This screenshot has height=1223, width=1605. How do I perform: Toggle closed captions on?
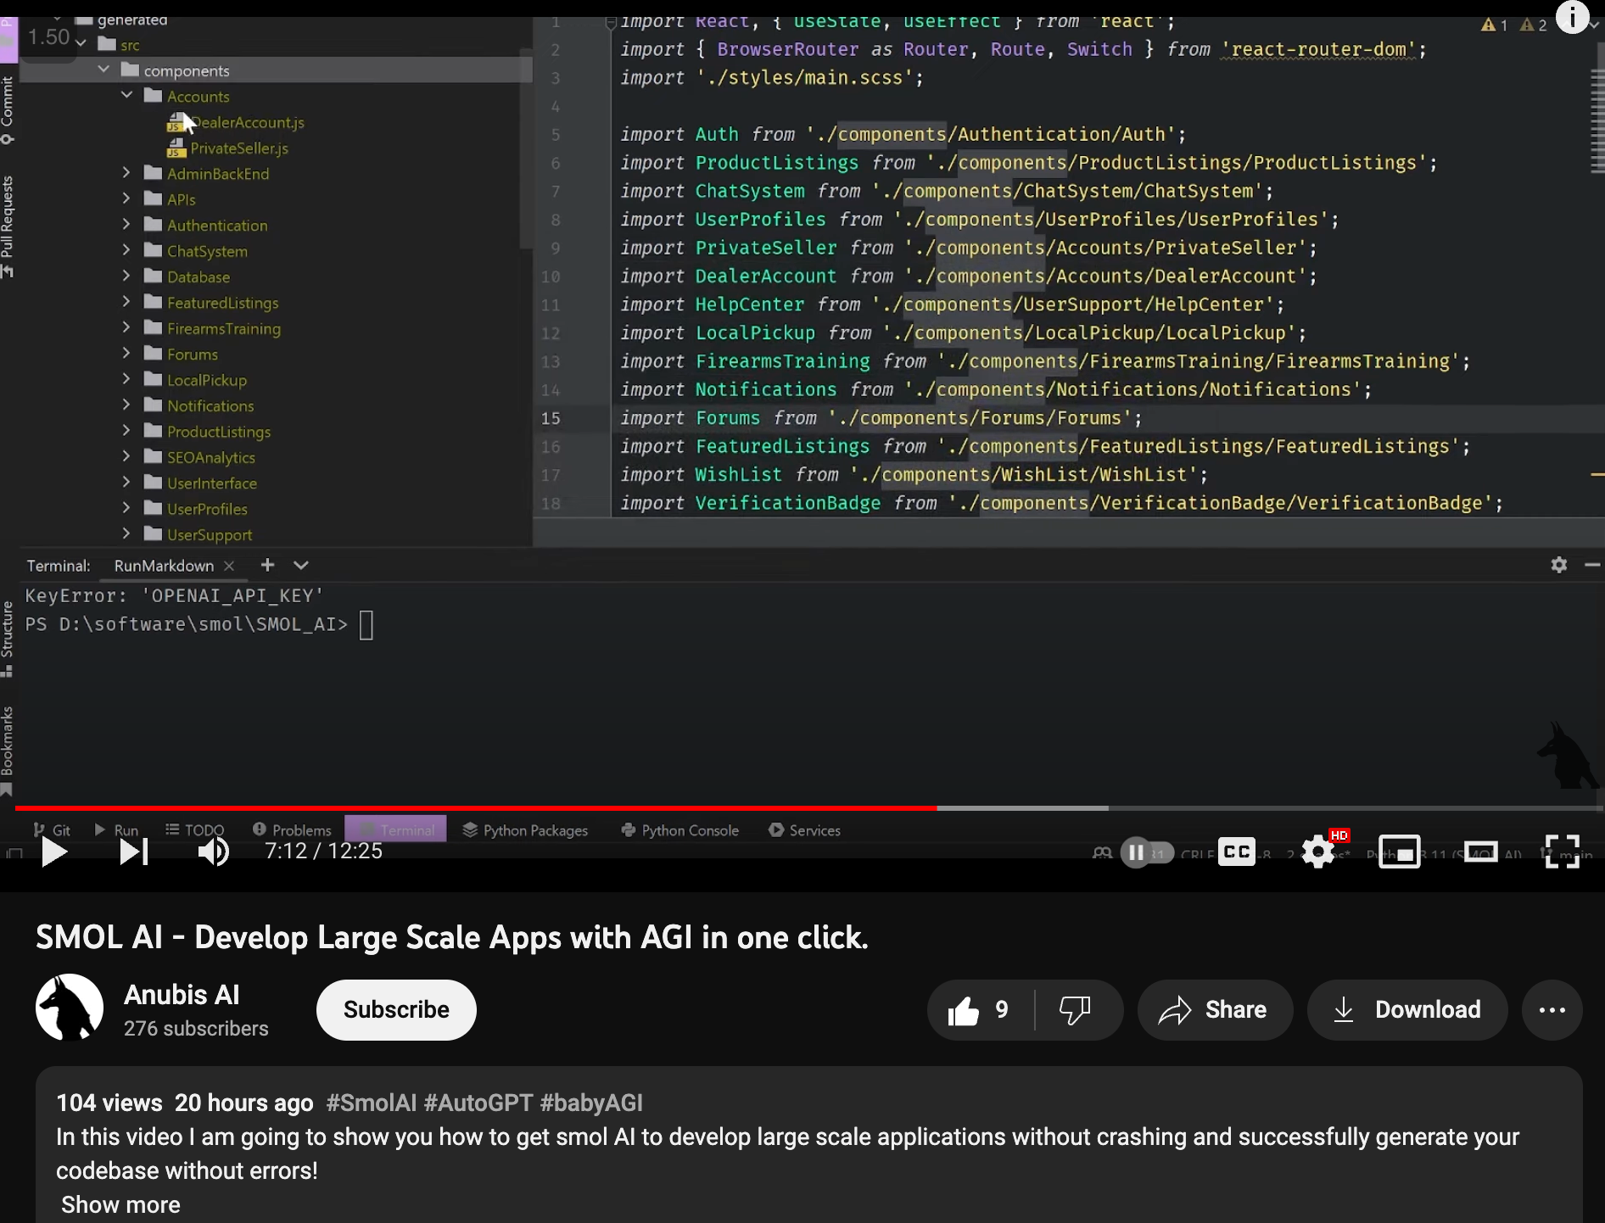[1236, 852]
